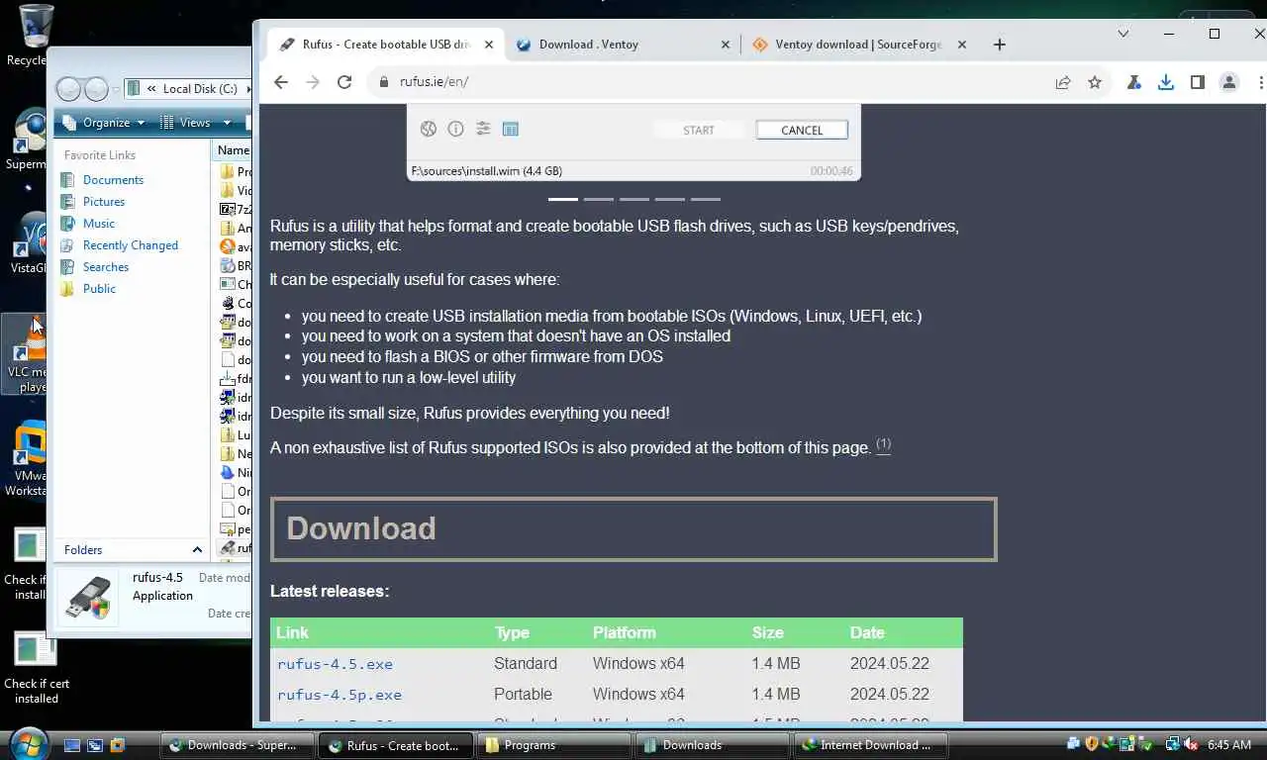Switch to Programs taskbar button
Image resolution: width=1267 pixels, height=760 pixels.
coord(552,745)
